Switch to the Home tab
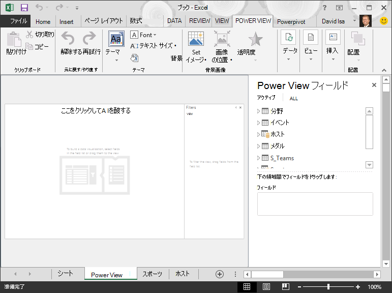 click(x=43, y=22)
